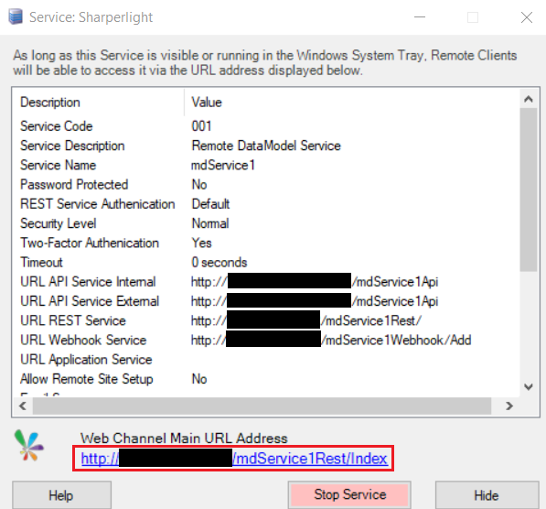Image resolution: width=546 pixels, height=509 pixels.
Task: Select the URL Application Service label
Action: [86, 360]
